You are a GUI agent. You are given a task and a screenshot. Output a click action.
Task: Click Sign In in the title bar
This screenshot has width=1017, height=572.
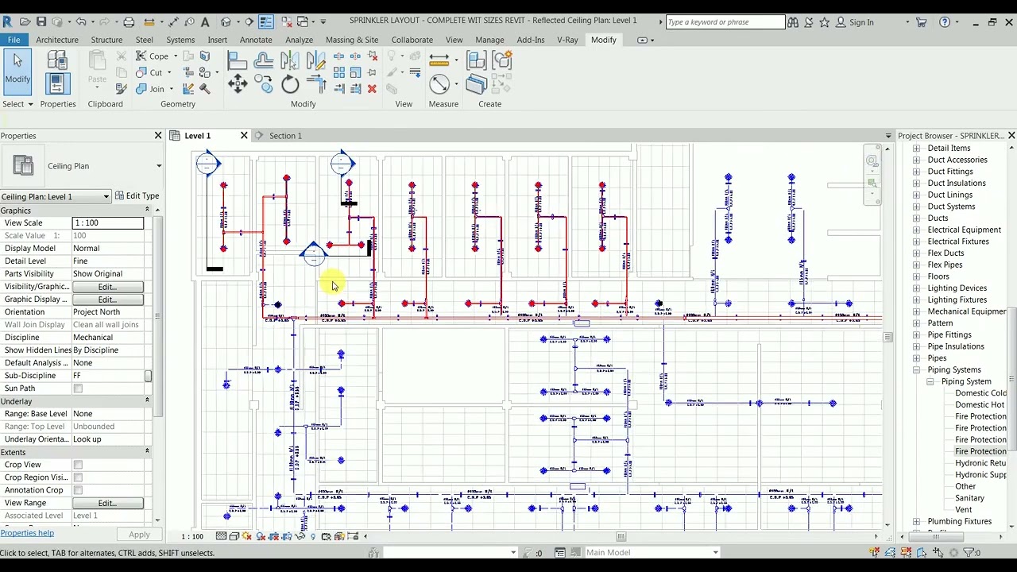click(x=861, y=22)
